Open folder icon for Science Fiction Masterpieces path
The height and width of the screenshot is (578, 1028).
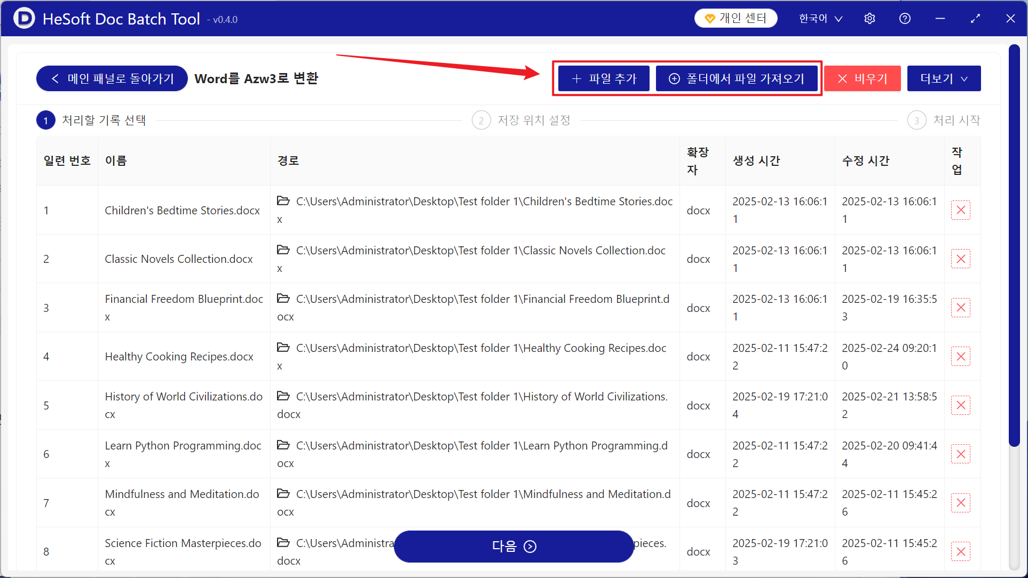tap(283, 543)
